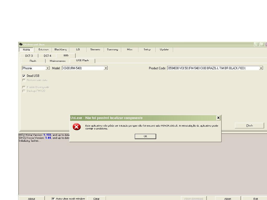This screenshot has height=200, width=267.
Task: Open the Samsung tab
Action: [x=112, y=49]
